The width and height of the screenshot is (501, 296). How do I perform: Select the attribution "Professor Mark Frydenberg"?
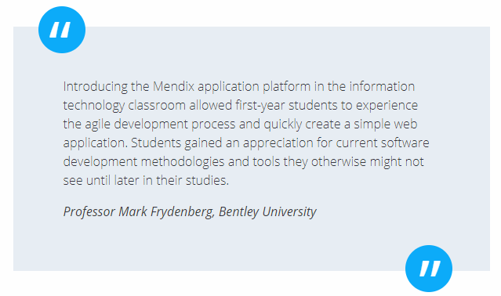(138, 211)
